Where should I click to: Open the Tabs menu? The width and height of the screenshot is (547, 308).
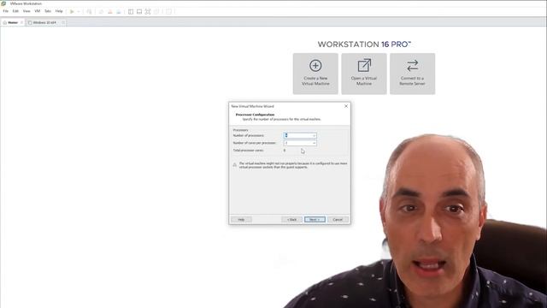tap(48, 11)
